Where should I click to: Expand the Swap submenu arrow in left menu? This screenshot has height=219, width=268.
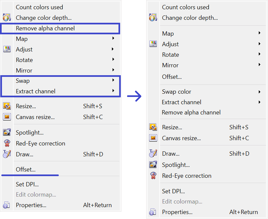113,80
